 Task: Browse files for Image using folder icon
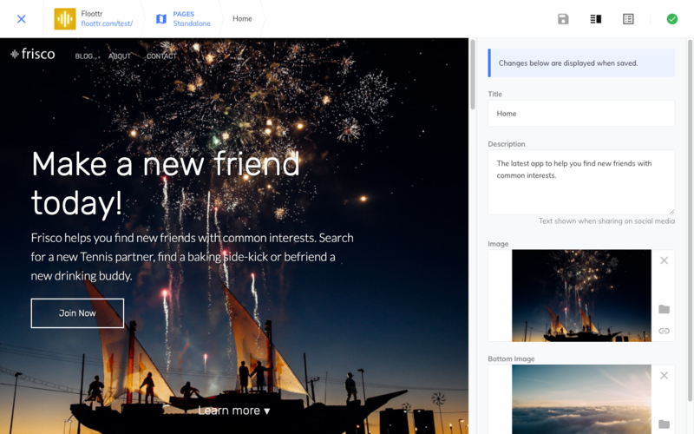(664, 309)
